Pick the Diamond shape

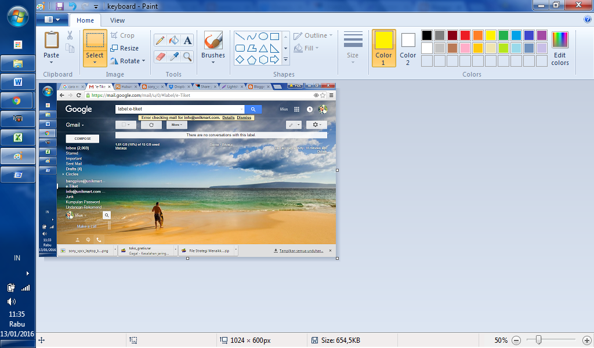[240, 60]
